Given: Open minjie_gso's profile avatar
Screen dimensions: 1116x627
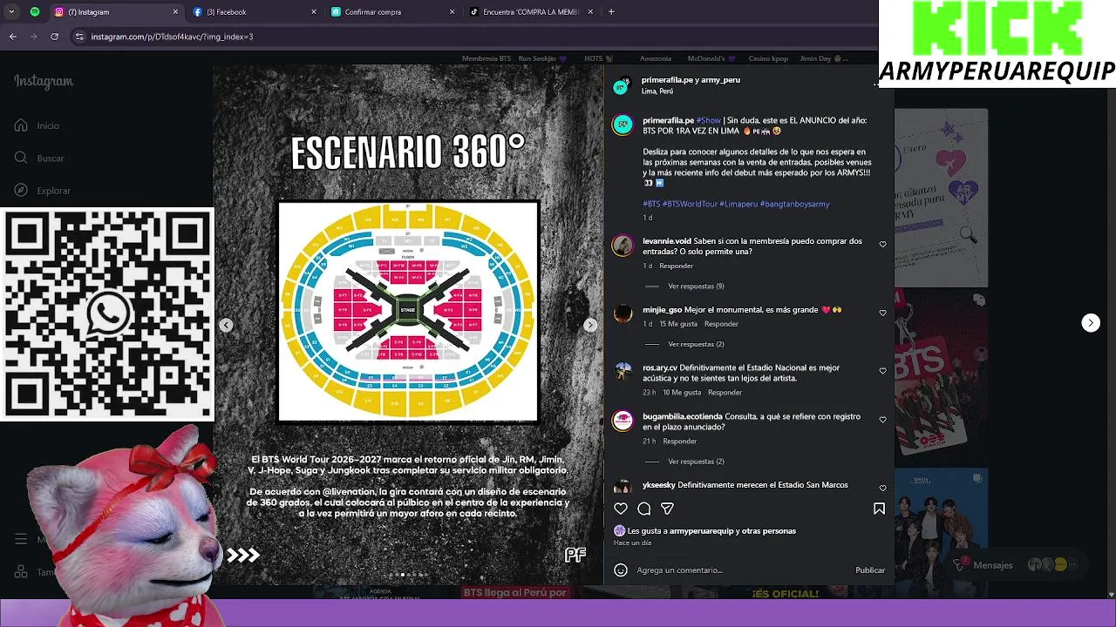Looking at the screenshot, I should [x=623, y=314].
